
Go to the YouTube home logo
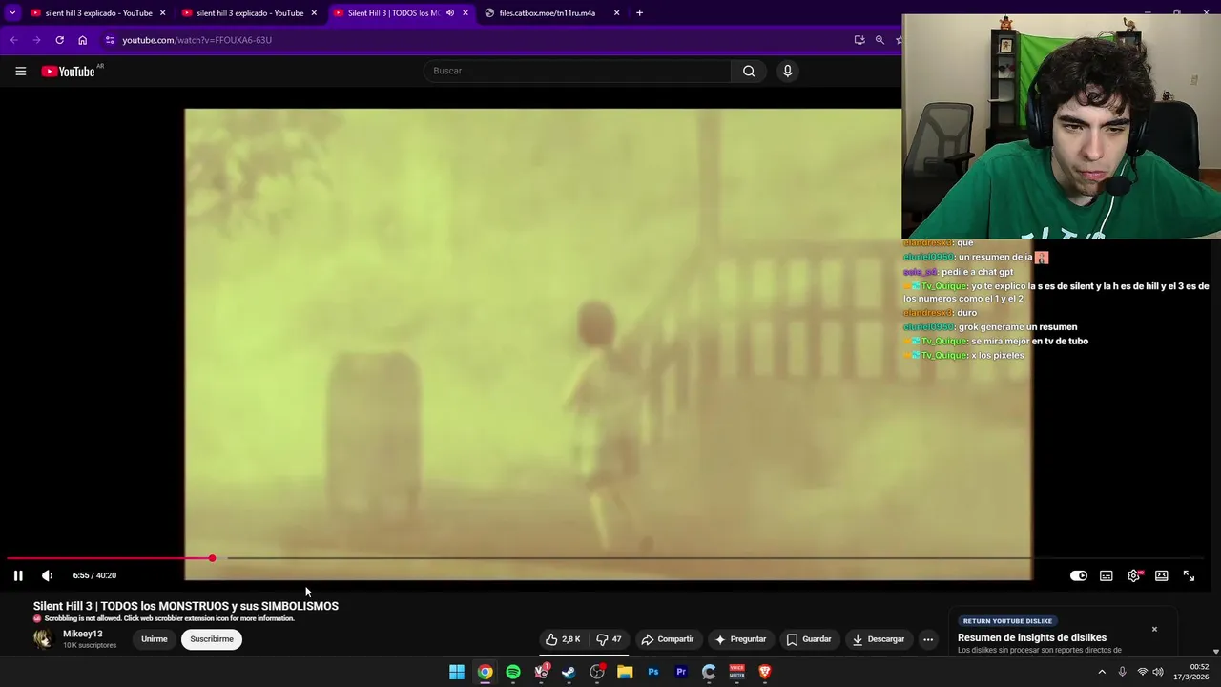point(69,72)
